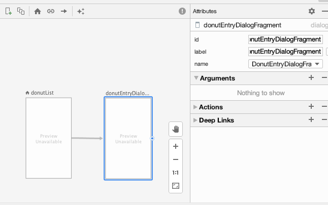Viewport: 328px width, 205px height.
Task: Reset zoom to 1:1
Action: pyautogui.click(x=176, y=173)
